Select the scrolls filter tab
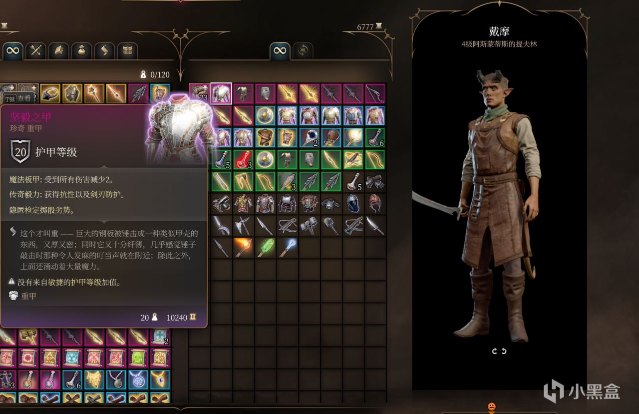Viewport: 639px width, 414px height. click(x=105, y=50)
